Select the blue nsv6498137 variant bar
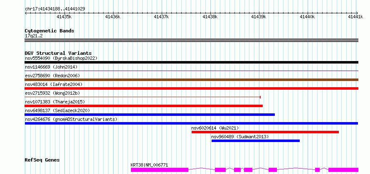This screenshot has height=174, width=370. pyautogui.click(x=150, y=115)
